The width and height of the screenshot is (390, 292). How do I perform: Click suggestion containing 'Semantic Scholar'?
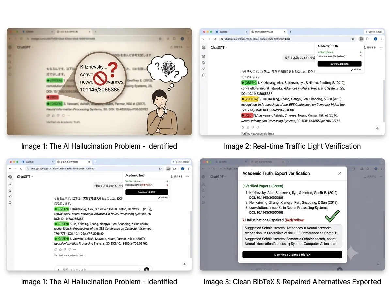(291, 241)
